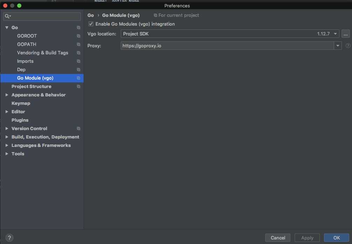The image size is (352, 244).
Task: Expand the Version Control section
Action: tap(7, 128)
